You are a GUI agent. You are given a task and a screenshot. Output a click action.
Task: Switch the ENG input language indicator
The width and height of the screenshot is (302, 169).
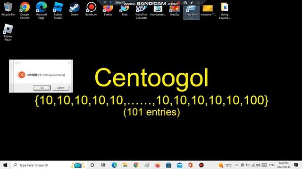(272, 165)
